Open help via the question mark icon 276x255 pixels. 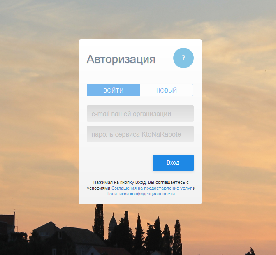point(183,58)
